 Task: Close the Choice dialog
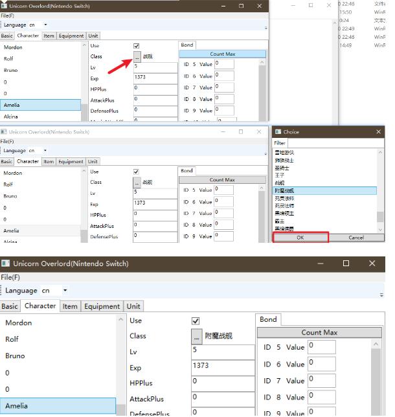click(379, 132)
